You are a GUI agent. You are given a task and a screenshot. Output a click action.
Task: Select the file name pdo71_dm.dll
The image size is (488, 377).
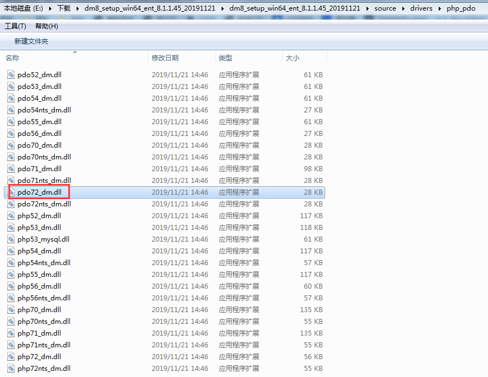click(40, 168)
